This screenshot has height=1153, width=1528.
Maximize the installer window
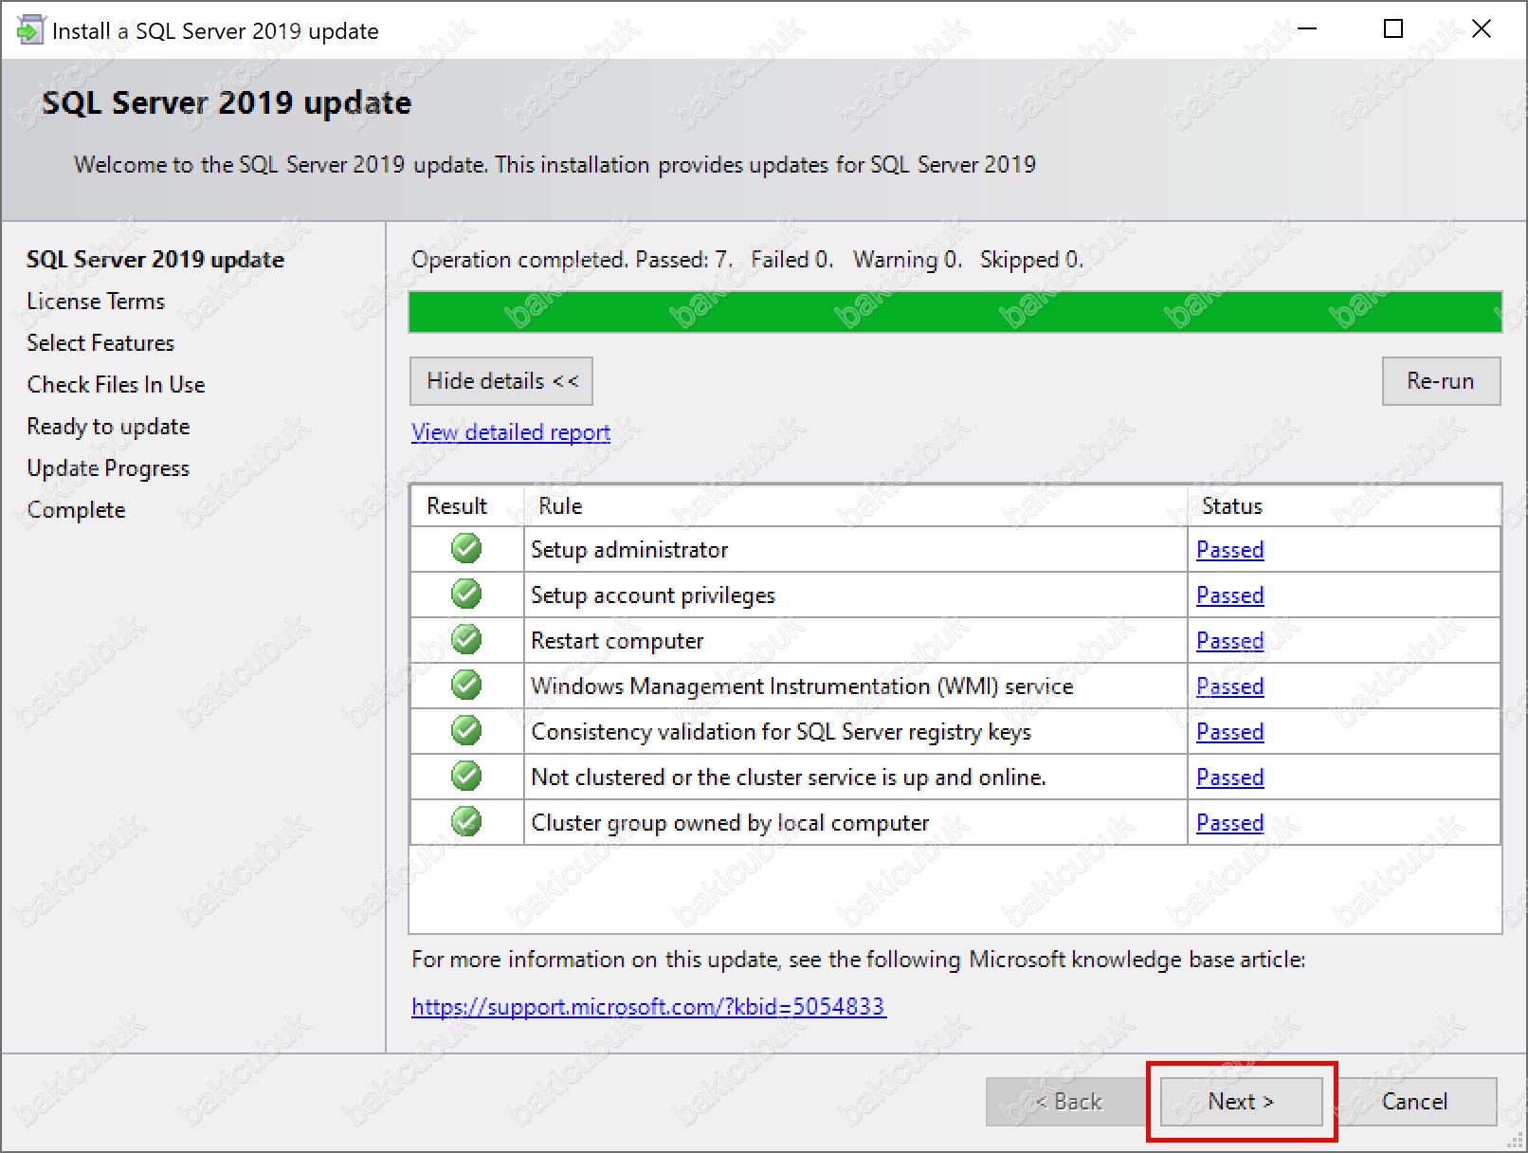pyautogui.click(x=1393, y=29)
